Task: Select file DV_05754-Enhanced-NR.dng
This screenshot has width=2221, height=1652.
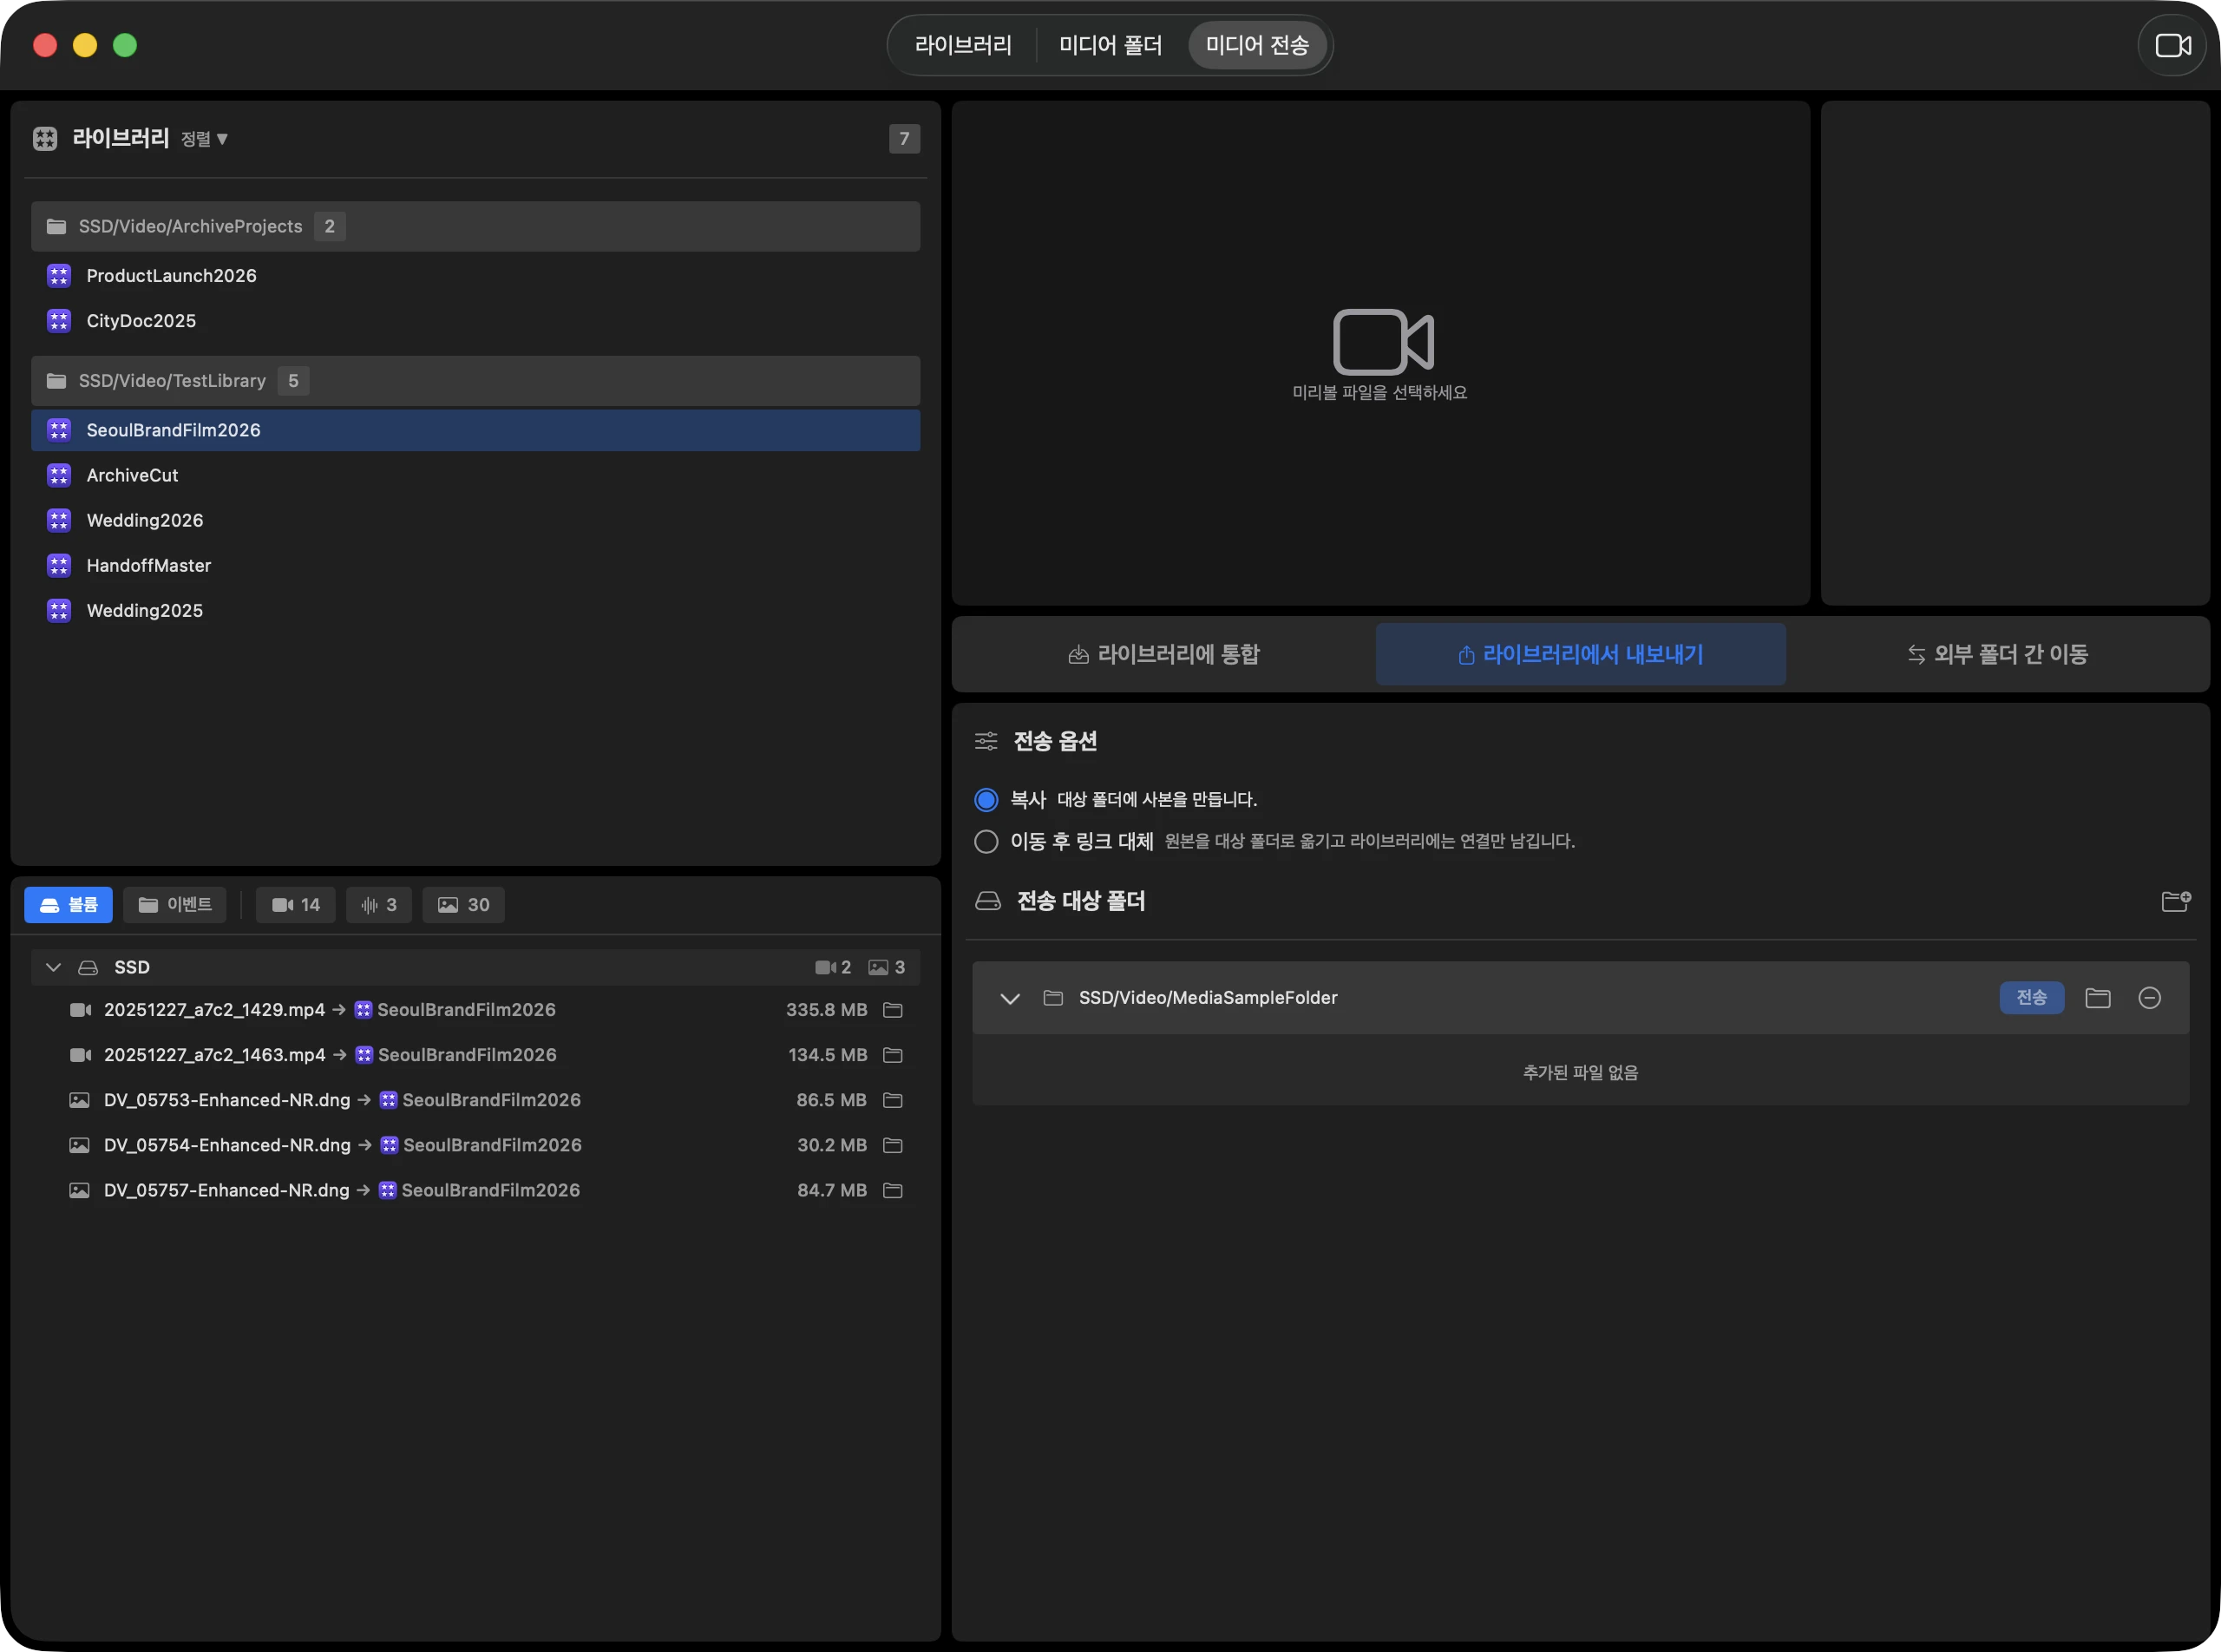Action: [476, 1145]
